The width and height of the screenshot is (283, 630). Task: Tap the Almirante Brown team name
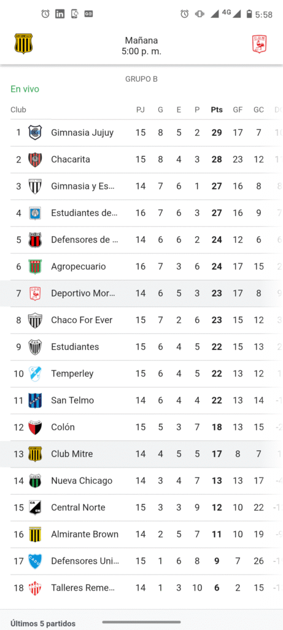click(x=85, y=535)
